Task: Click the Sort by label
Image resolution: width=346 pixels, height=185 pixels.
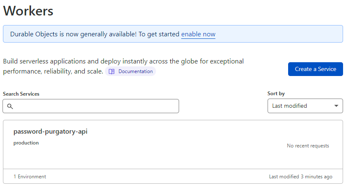Action: click(x=276, y=94)
